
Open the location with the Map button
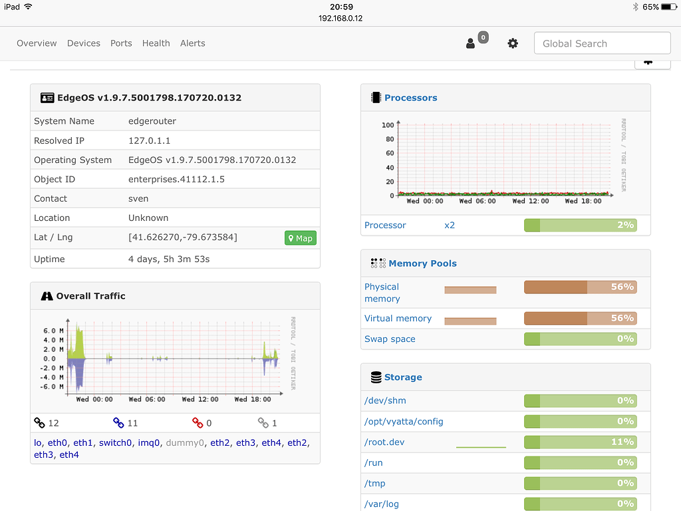tap(300, 238)
